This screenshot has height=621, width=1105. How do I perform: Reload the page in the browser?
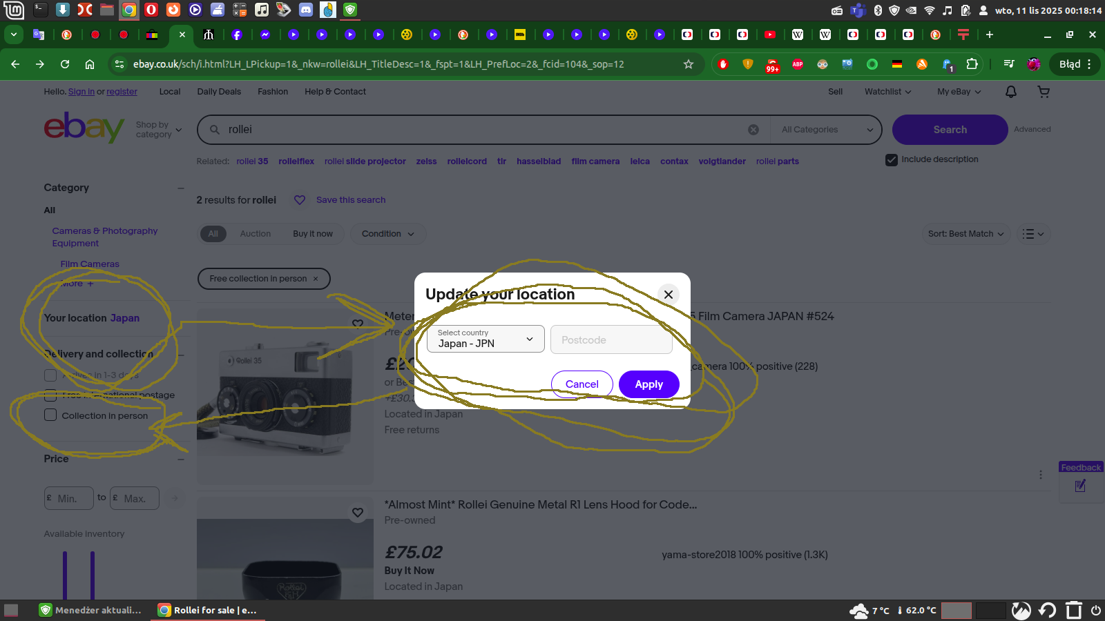pos(65,64)
